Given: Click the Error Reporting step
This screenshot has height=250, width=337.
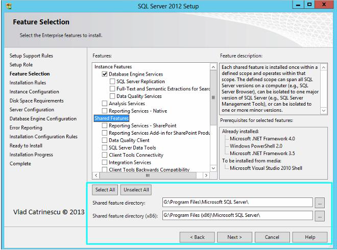Looking at the screenshot, I should [26, 128].
